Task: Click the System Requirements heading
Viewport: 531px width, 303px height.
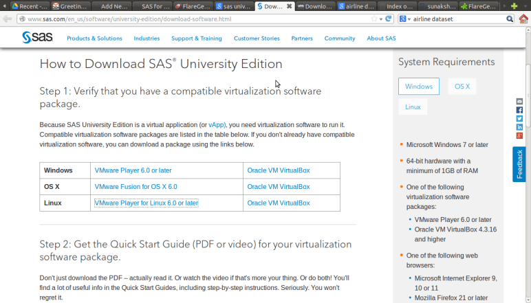Action: pos(446,62)
